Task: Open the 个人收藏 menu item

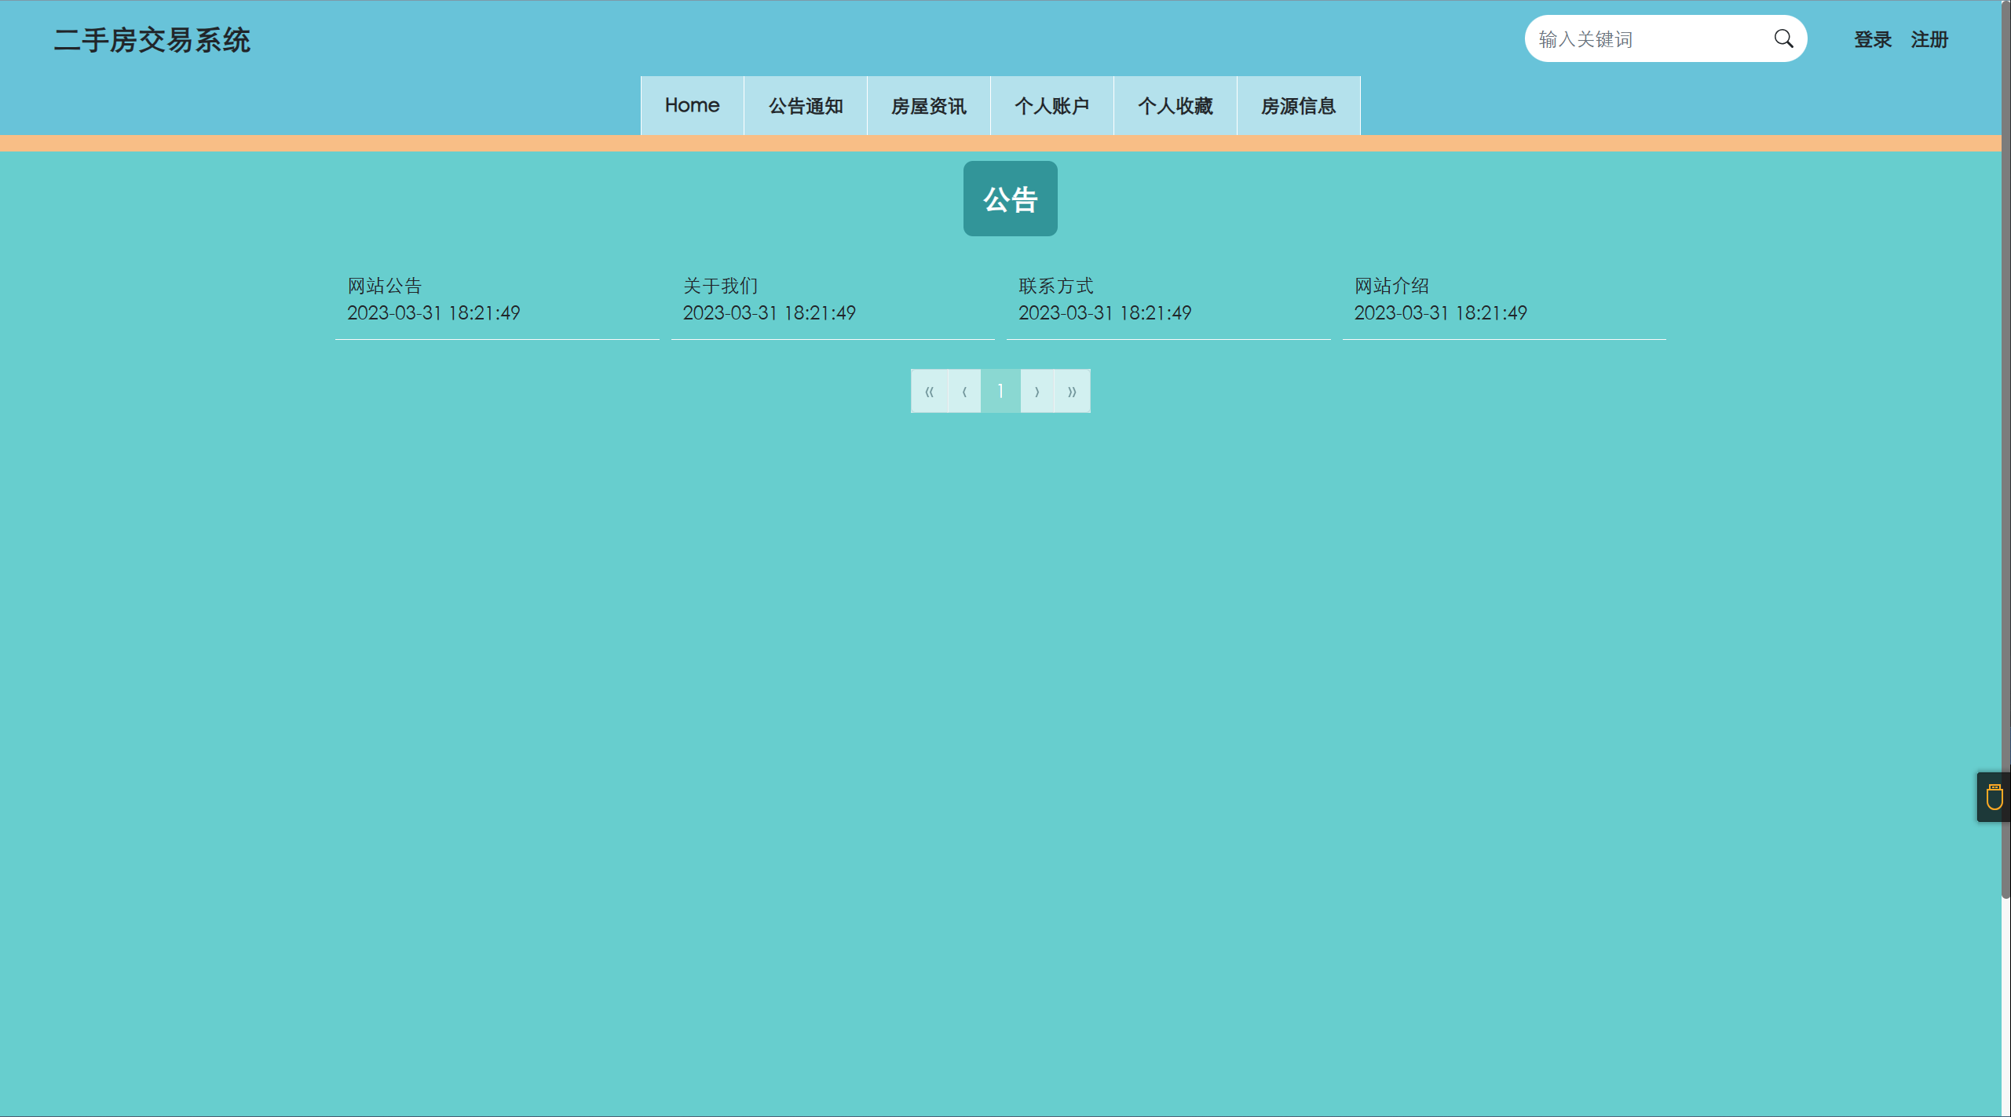Action: (x=1176, y=106)
